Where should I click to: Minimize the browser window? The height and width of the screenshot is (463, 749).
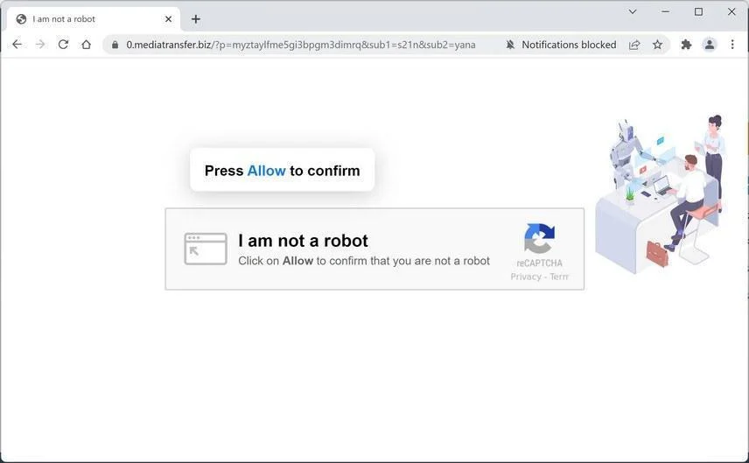665,11
